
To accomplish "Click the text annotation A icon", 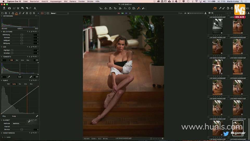I will [x=35, y=8].
